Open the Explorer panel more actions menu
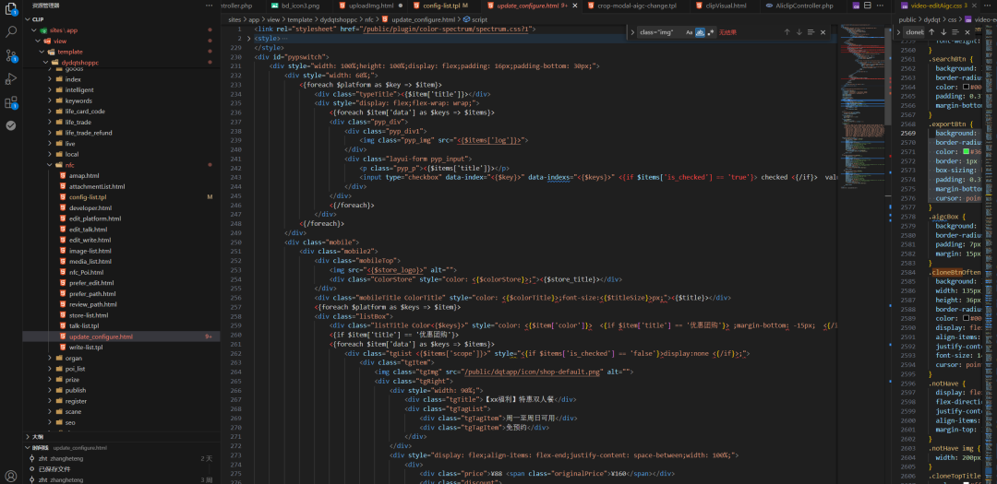Screen dimensions: 997x484 (x=210, y=6)
